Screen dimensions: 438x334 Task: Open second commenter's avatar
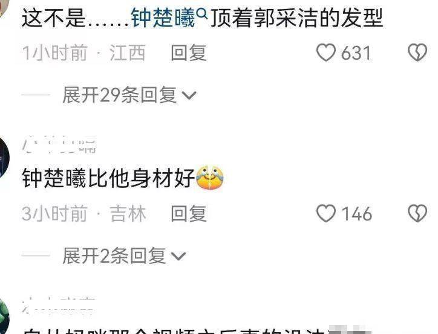(x=4, y=158)
